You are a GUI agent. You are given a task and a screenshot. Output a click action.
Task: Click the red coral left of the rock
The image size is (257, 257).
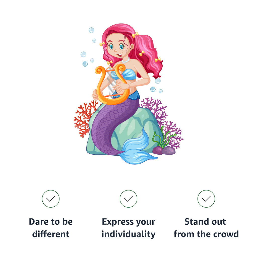83,118
